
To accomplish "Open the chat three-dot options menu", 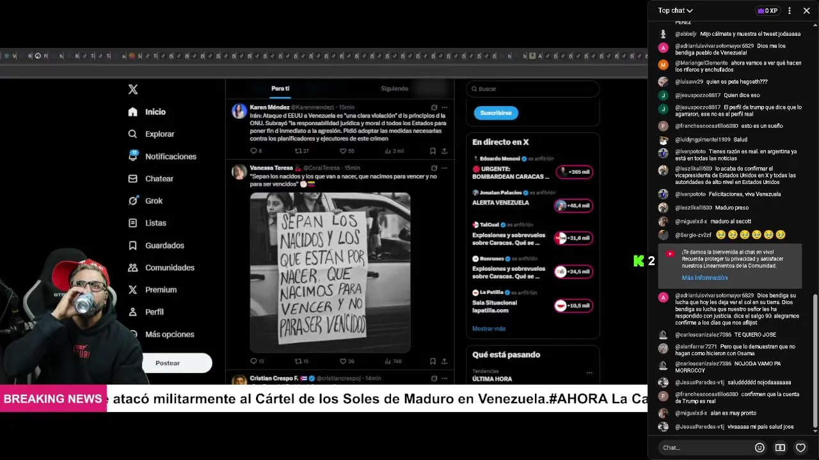I will tap(790, 11).
